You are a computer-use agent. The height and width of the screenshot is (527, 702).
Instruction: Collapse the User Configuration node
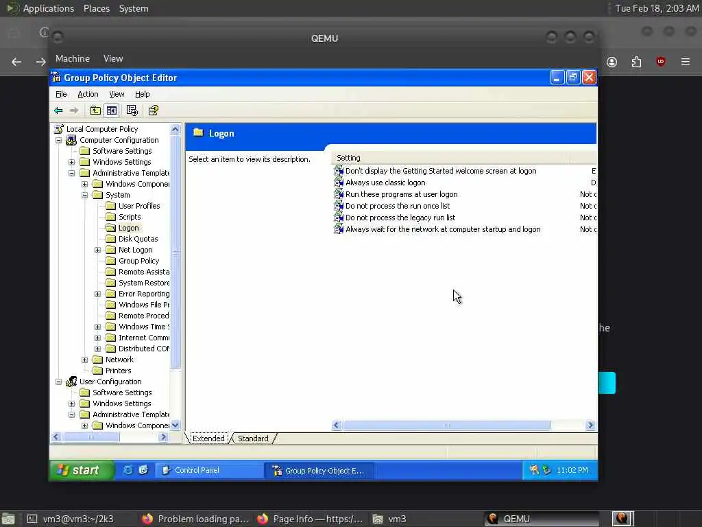click(59, 382)
